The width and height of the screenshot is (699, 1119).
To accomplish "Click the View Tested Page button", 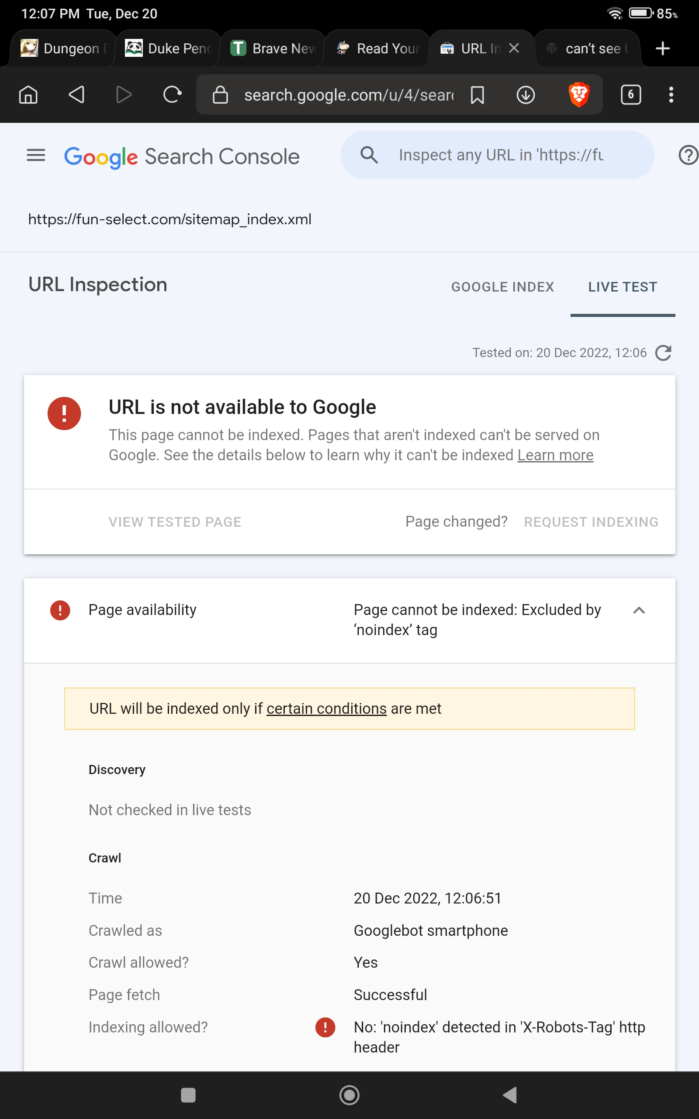I will 175,522.
